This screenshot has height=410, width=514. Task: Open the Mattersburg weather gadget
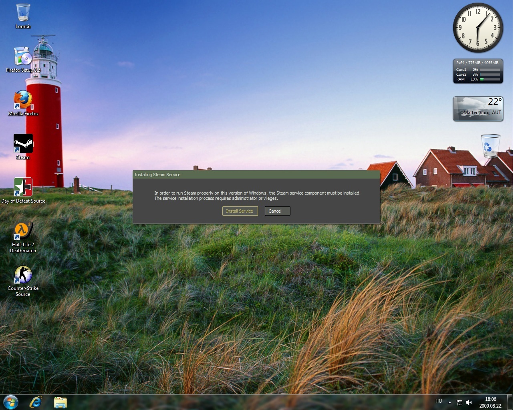[478, 109]
